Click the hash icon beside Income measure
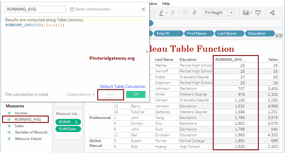 point(9,113)
